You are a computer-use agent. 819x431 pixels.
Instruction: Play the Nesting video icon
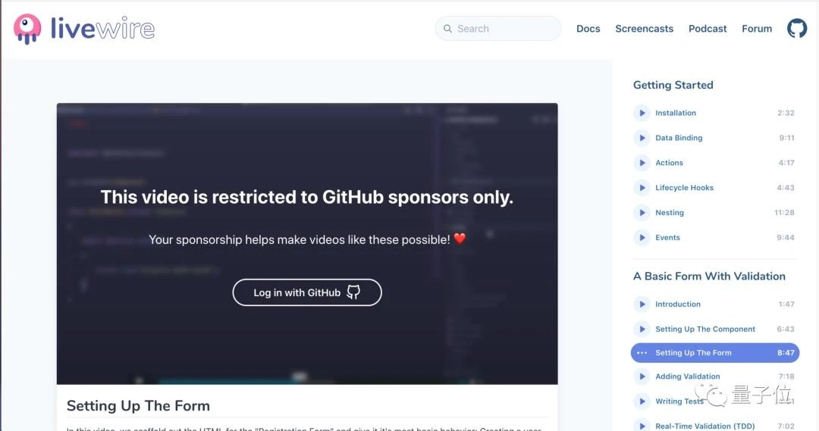pos(642,213)
